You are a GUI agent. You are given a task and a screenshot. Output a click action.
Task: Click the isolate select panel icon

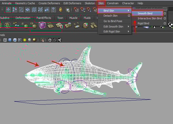click(42, 40)
